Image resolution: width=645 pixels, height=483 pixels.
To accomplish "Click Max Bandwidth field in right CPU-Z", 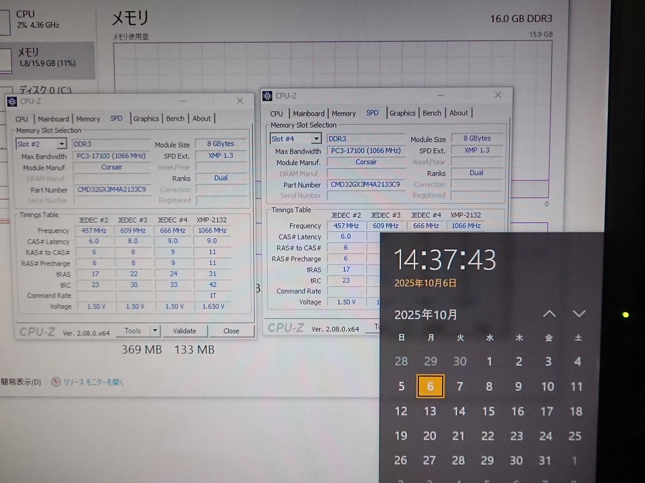I will click(366, 151).
